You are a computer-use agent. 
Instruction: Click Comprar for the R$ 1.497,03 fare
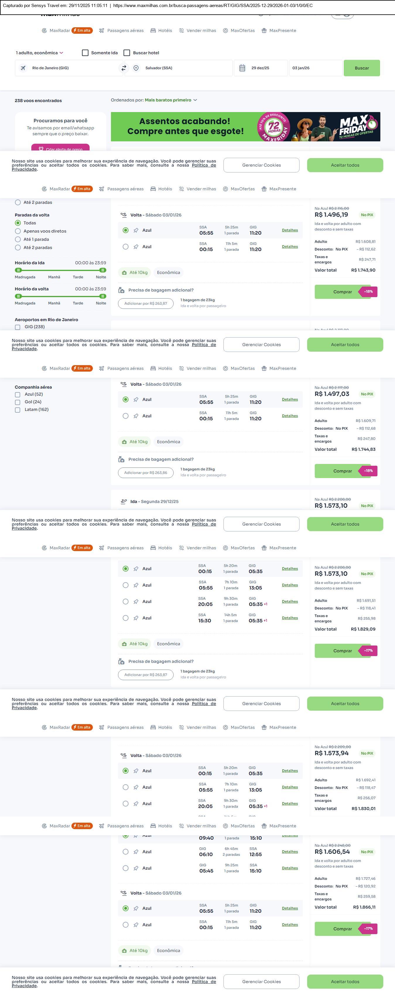tap(343, 471)
